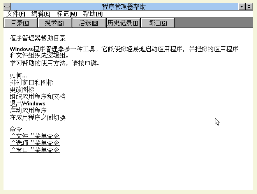
Task: Open the “窗口”菜单命令 topic link
Action: pos(35,150)
